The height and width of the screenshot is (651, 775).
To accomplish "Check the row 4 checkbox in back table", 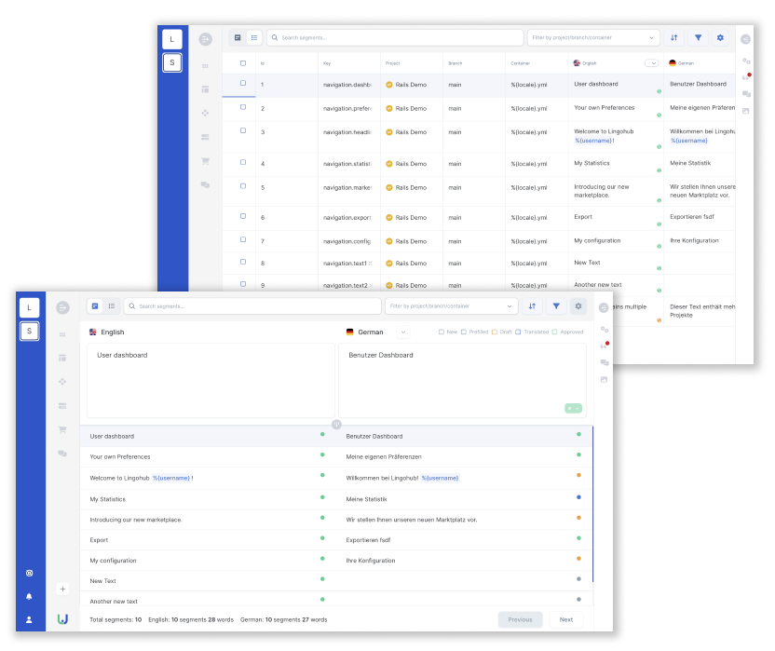I will click(243, 162).
